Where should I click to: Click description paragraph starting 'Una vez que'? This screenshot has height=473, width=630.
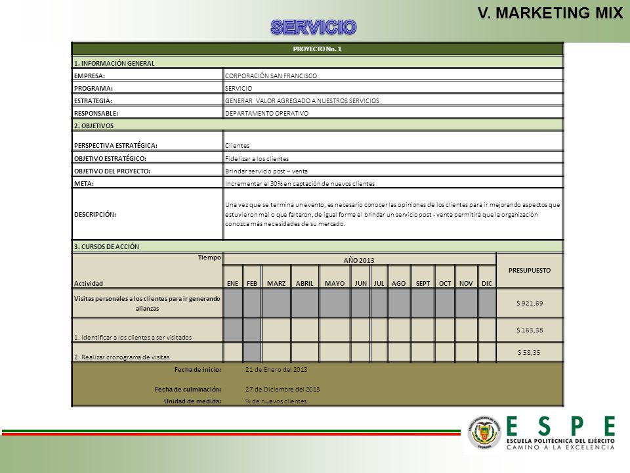point(392,214)
